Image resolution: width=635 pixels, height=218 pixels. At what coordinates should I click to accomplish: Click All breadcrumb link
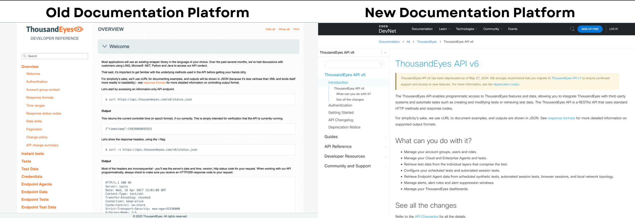[408, 42]
